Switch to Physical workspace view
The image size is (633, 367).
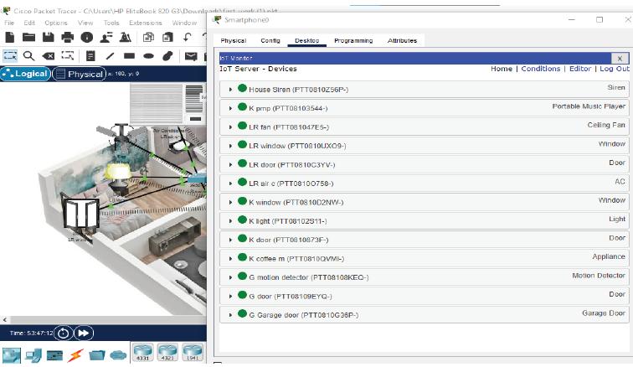[80, 74]
